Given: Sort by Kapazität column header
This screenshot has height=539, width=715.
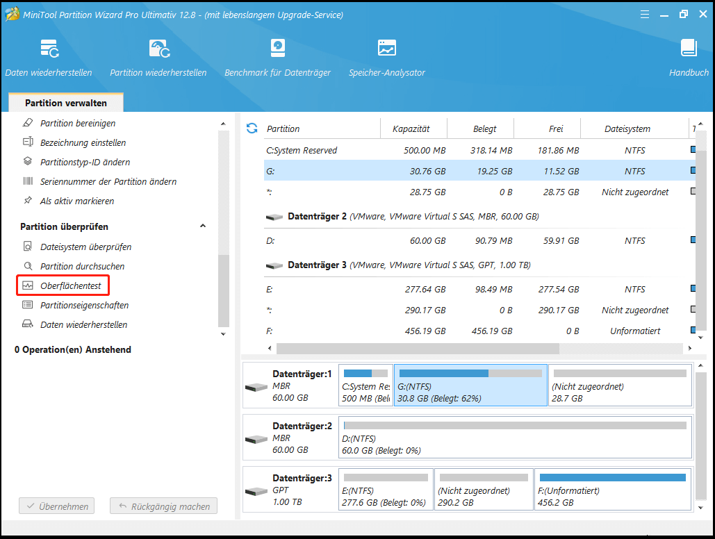Looking at the screenshot, I should pos(413,128).
